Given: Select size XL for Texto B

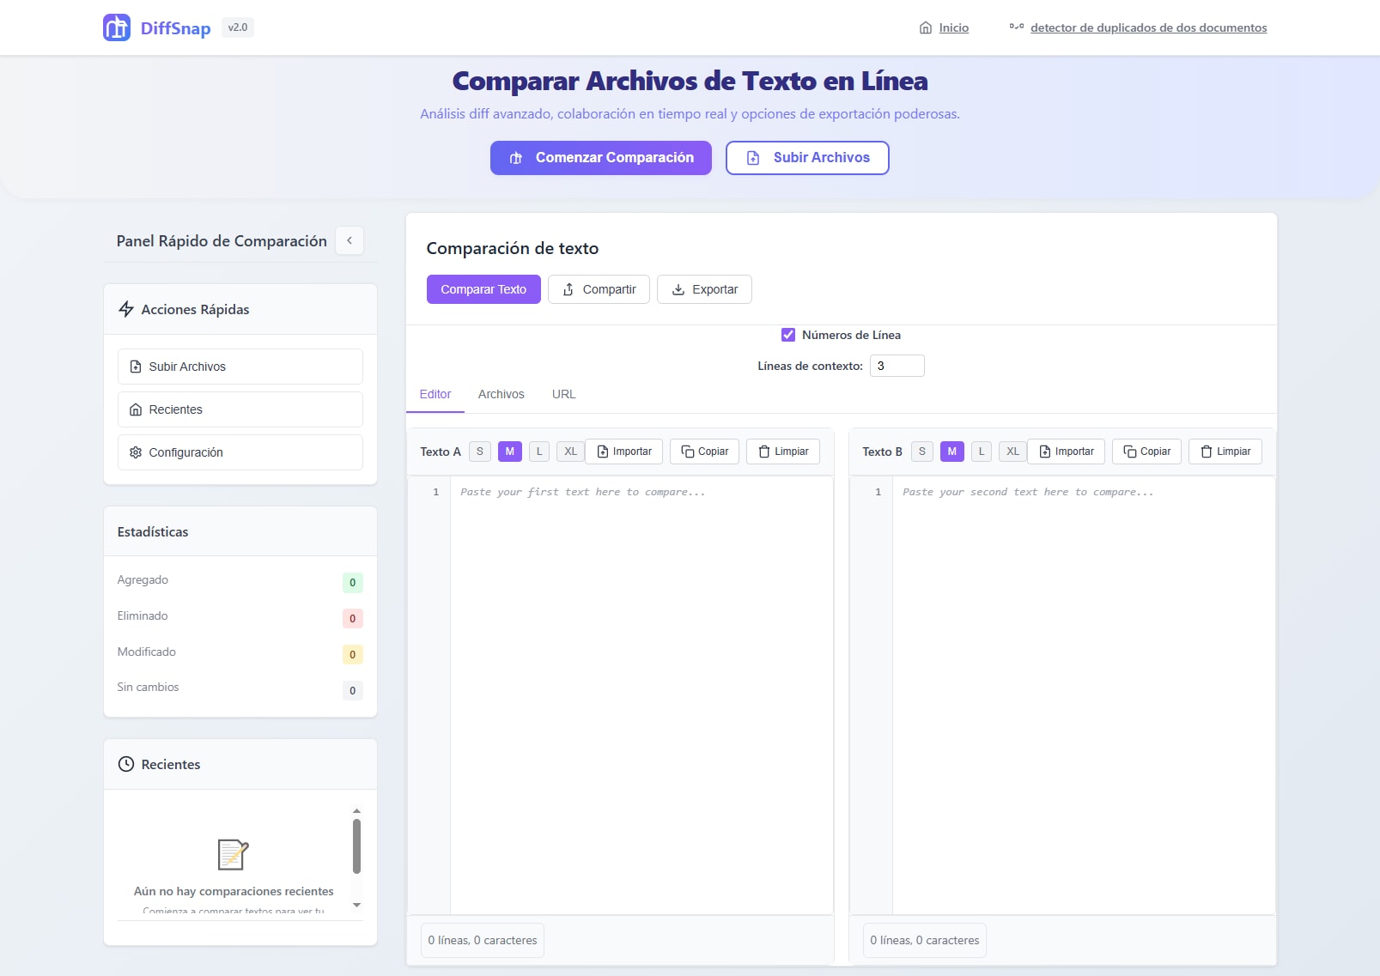Looking at the screenshot, I should pos(1012,451).
